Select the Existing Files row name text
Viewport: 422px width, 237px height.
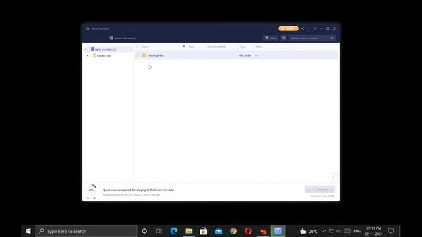coord(156,55)
